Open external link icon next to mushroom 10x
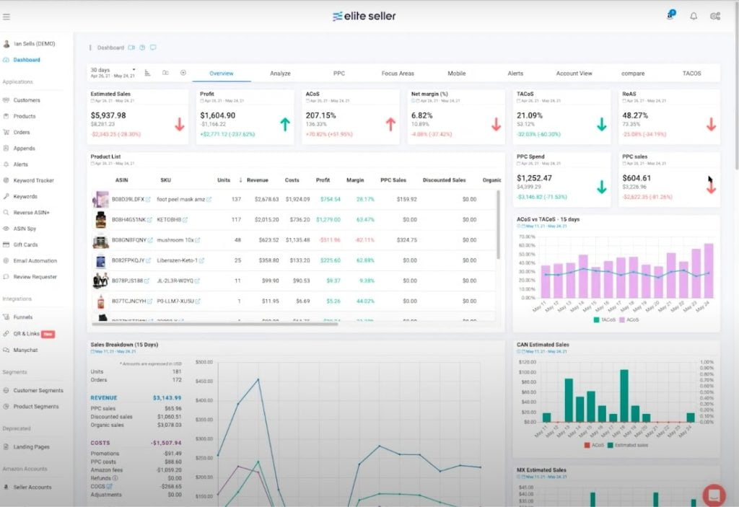739x507 pixels. point(198,240)
